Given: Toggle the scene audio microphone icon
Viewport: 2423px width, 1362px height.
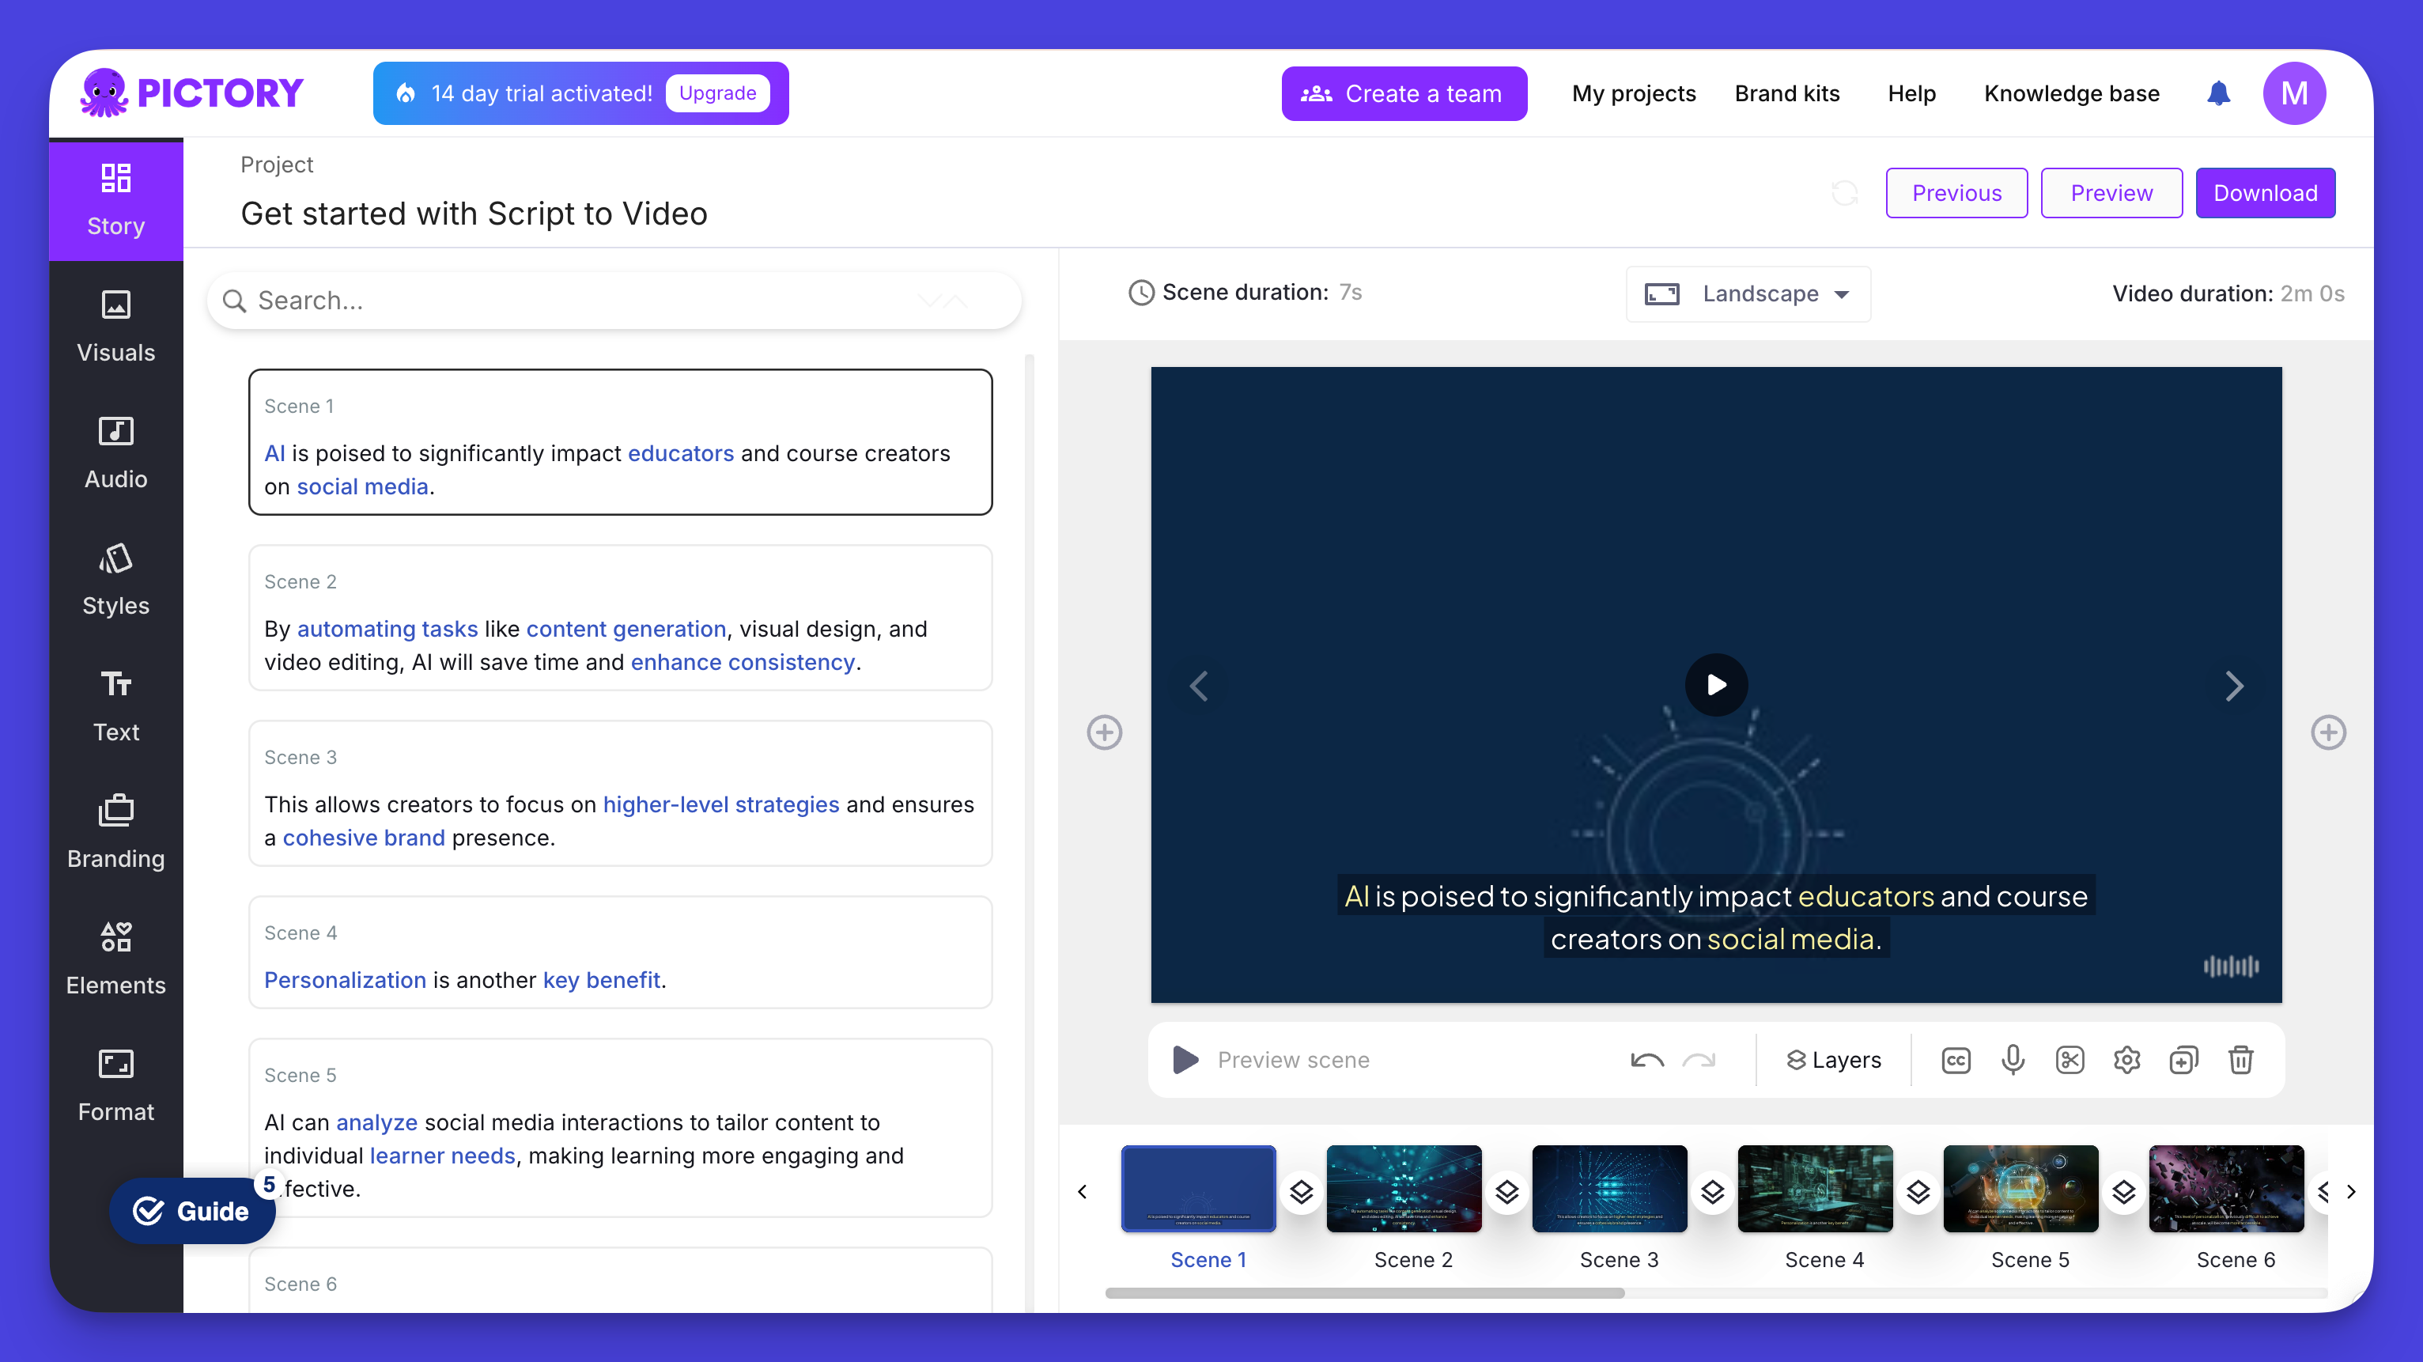Looking at the screenshot, I should coord(2013,1059).
